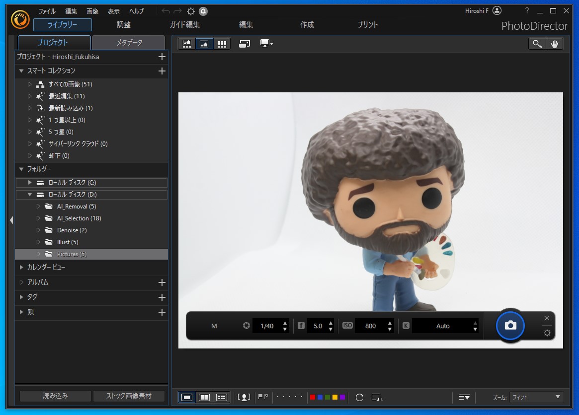Open the 作成 module
579x415 pixels.
point(307,25)
